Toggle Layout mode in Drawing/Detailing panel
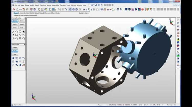Image resolution: width=192 pixels, height=107 pixels. [22, 24]
